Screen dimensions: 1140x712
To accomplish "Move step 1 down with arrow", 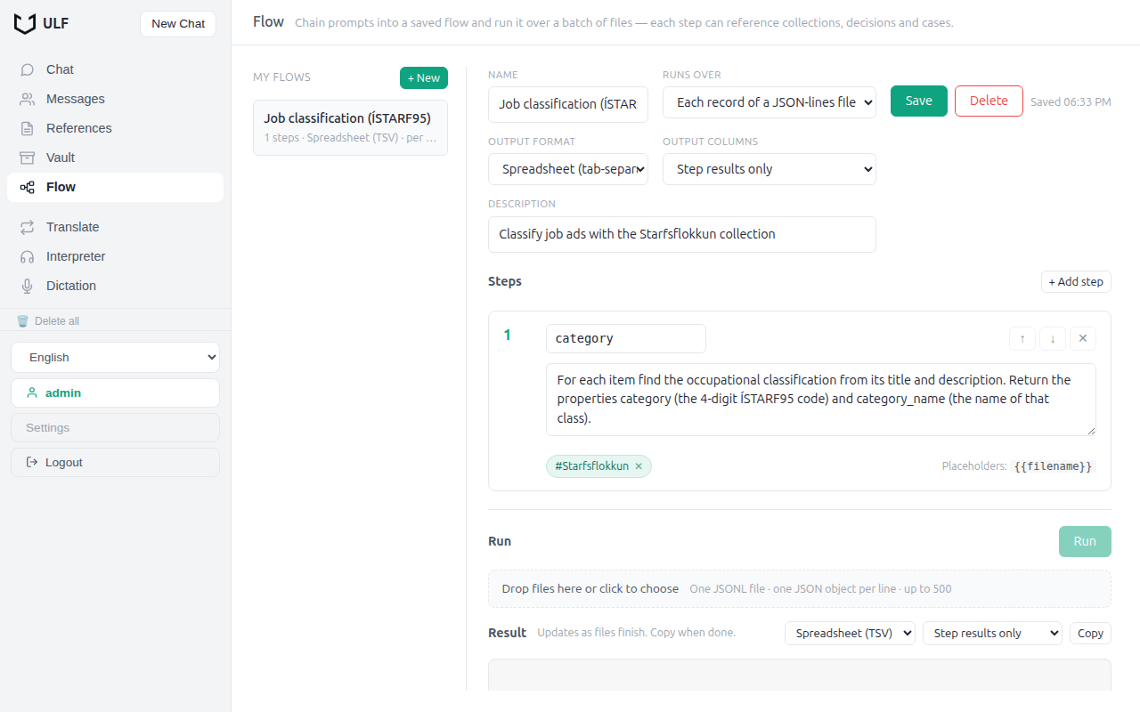I will [x=1053, y=338].
